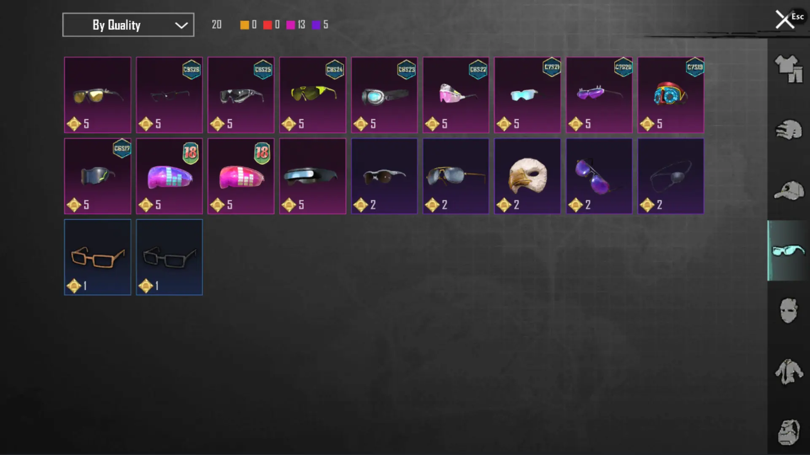Viewport: 810px width, 455px height.
Task: Select the jacket category icon
Action: tap(788, 372)
